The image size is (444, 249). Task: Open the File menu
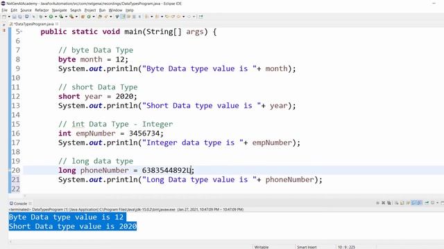tap(5, 10)
